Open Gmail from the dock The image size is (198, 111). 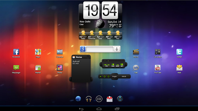(x=110, y=99)
